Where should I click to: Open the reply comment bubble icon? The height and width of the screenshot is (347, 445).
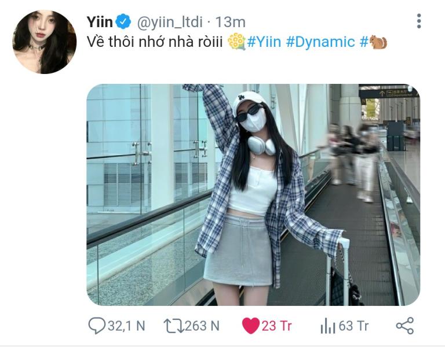(x=97, y=326)
